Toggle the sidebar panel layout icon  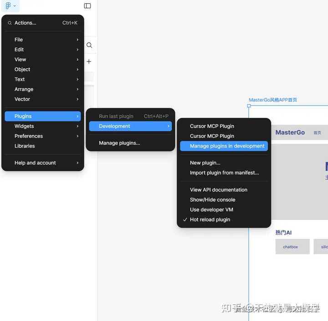(87, 6)
